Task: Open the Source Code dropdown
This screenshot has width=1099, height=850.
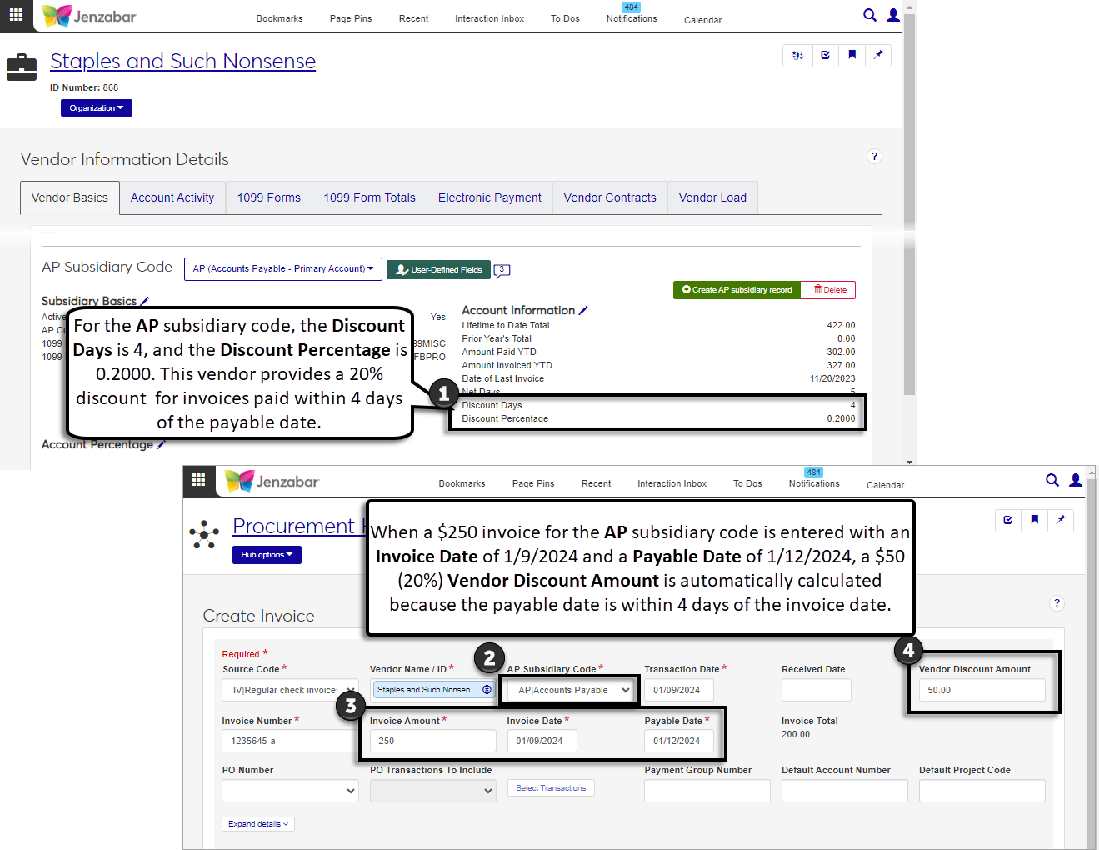Action: click(x=290, y=690)
